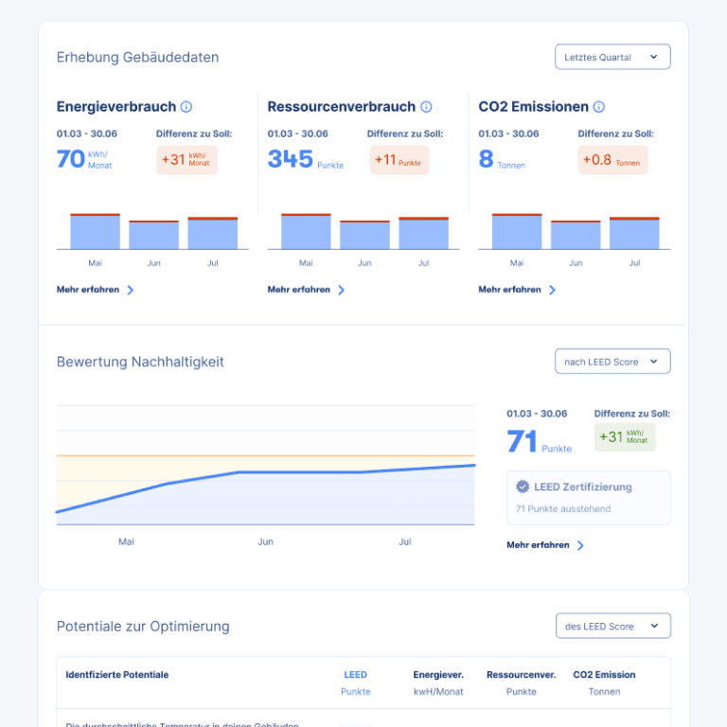
Task: Click info icon next to Ressourcenverbrauch
Action: tap(426, 107)
